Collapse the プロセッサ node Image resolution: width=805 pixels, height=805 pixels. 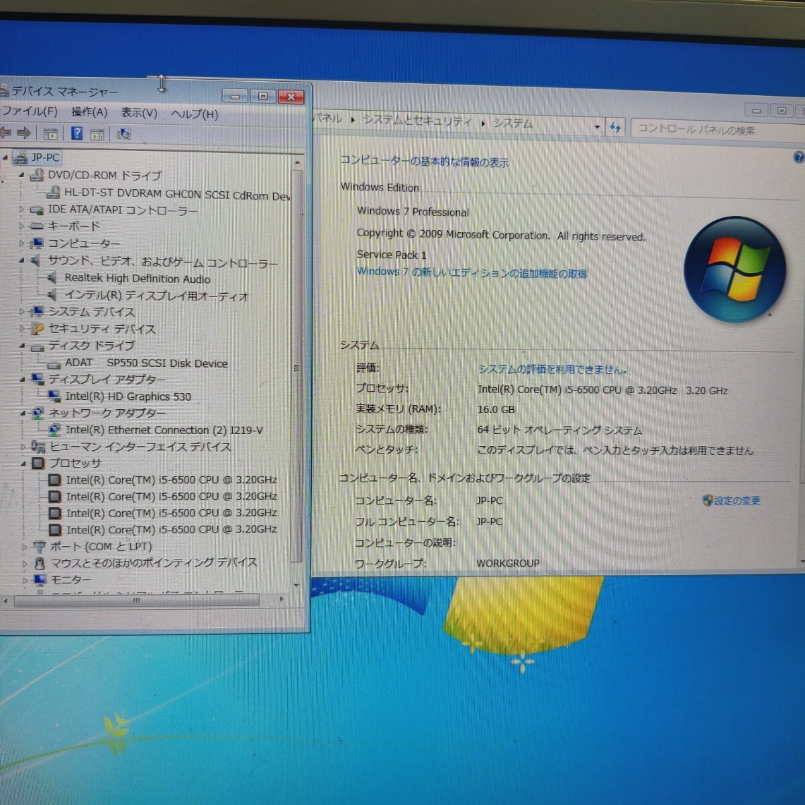coord(23,464)
